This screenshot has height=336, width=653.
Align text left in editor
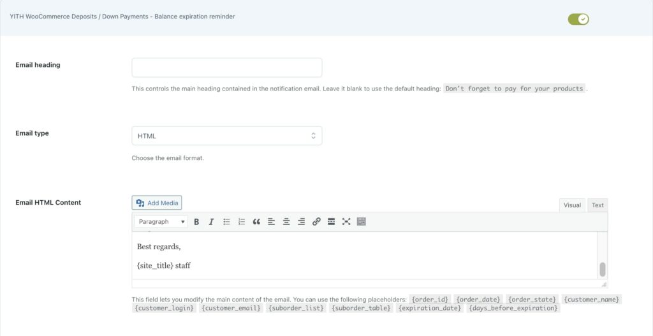point(271,222)
